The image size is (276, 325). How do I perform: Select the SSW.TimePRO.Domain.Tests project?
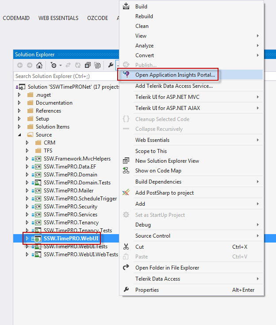point(77,183)
